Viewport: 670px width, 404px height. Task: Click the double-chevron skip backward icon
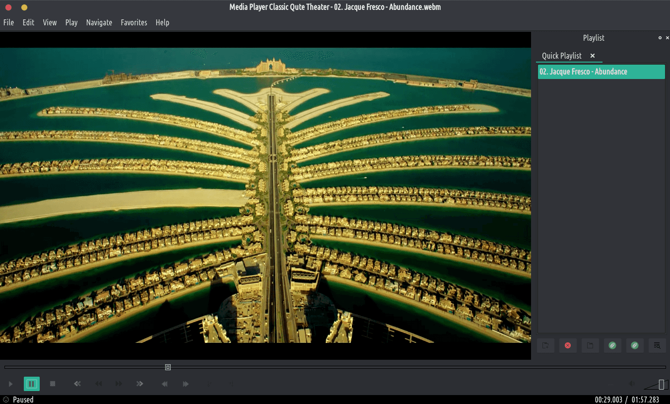[77, 384]
